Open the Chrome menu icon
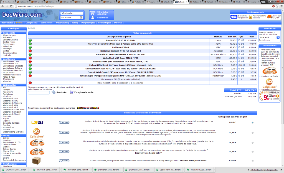 [281, 6]
